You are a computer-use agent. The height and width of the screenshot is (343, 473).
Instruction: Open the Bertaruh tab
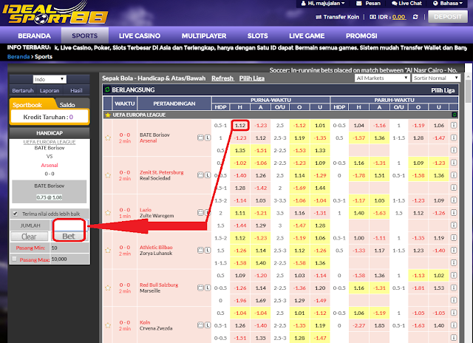pos(23,90)
